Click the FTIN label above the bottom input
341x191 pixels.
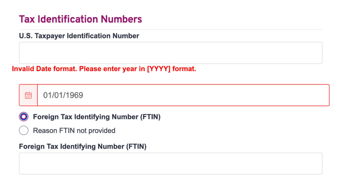tap(83, 146)
